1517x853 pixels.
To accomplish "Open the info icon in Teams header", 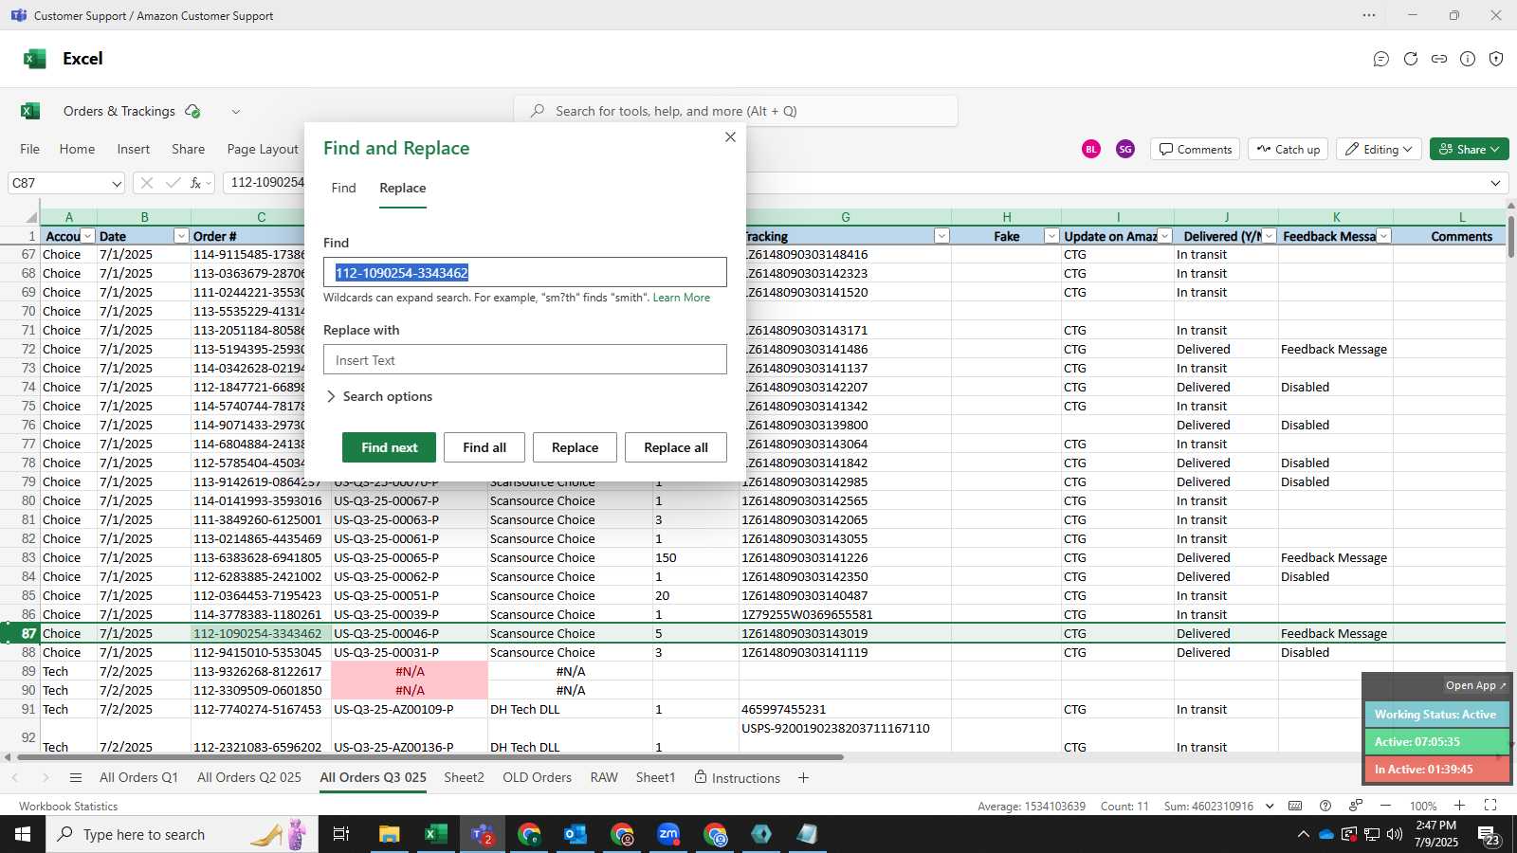I will (1468, 59).
